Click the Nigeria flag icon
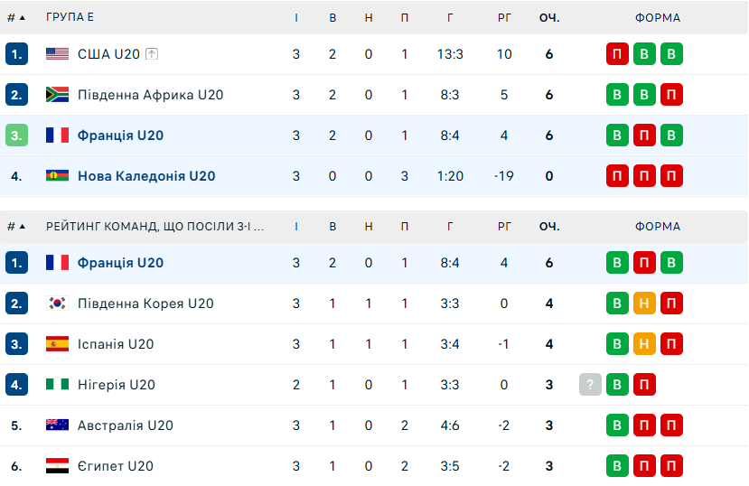Viewport: 749px width, 486px height. click(x=58, y=385)
